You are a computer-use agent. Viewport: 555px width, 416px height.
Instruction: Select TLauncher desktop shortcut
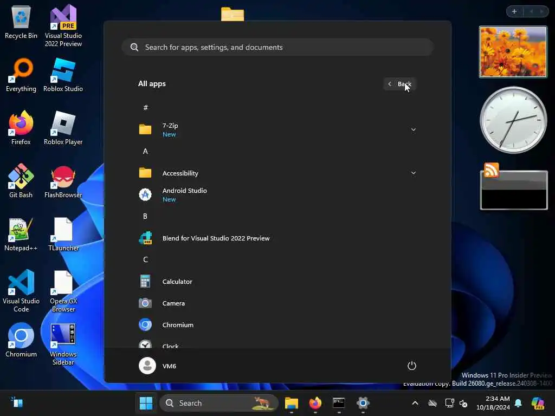63,234
